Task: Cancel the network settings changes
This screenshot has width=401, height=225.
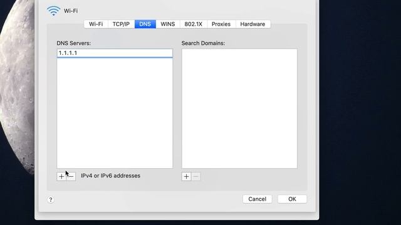Action: pos(258,199)
